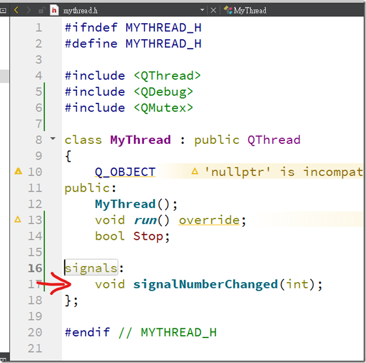
Task: Close the mythread.h document
Action: (213, 10)
